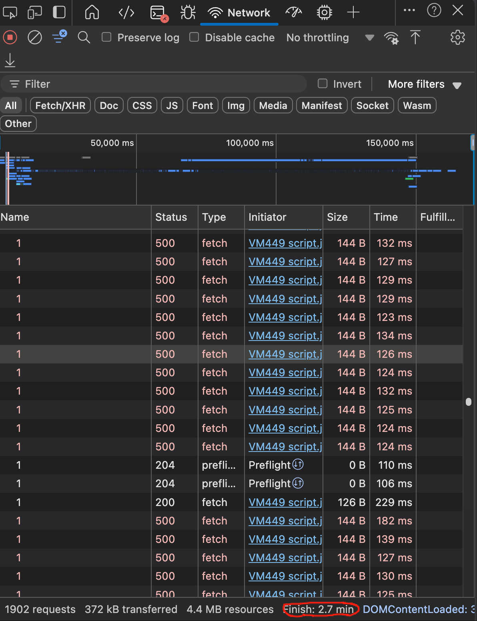The width and height of the screenshot is (477, 621).
Task: Filter requests by Img type
Action: 236,106
